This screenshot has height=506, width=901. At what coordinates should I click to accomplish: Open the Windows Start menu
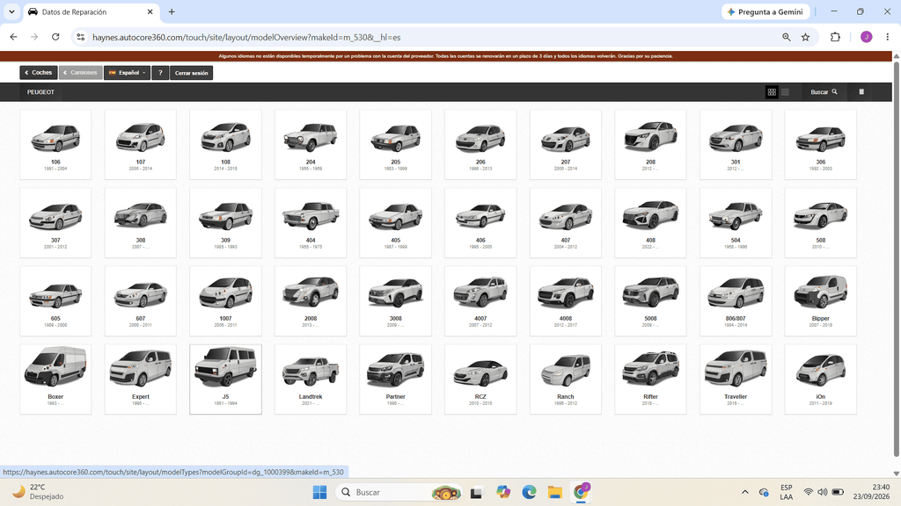coord(320,492)
